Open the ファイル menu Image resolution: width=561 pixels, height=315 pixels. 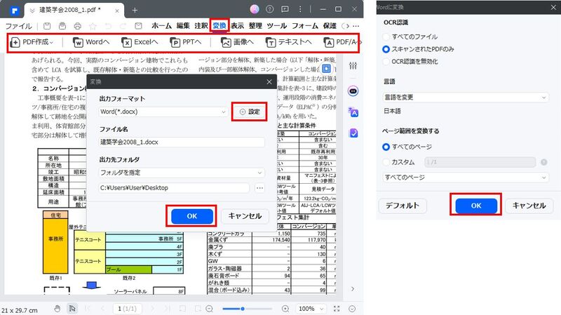click(19, 26)
